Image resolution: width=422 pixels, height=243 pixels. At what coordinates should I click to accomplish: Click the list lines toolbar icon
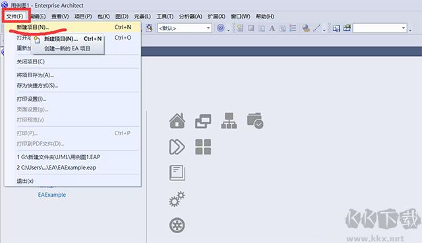coord(293,28)
